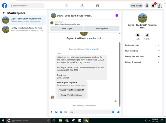This screenshot has height=123, width=166.
Task: Click the Dayna chat header title
Action: pyautogui.click(x=74, y=16)
